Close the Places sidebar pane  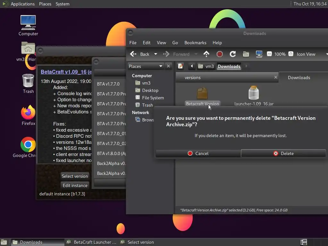(x=168, y=66)
